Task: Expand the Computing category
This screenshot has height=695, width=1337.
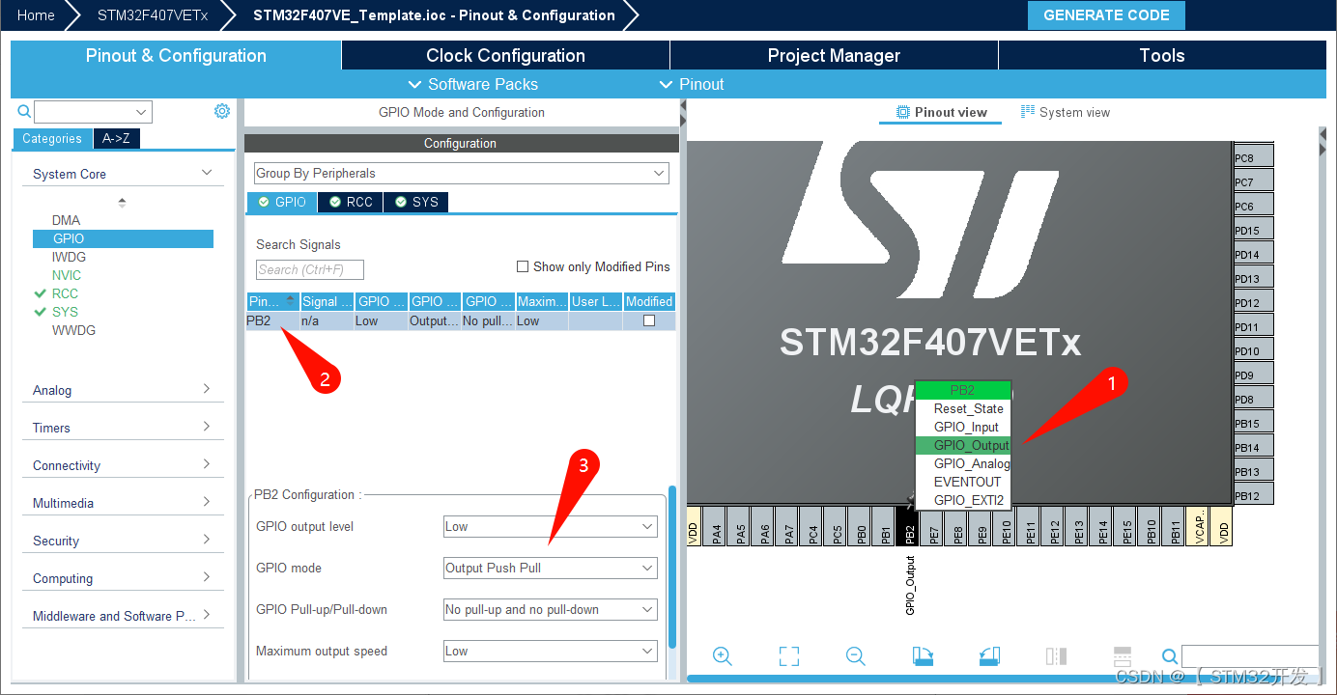Action: pyautogui.click(x=123, y=578)
